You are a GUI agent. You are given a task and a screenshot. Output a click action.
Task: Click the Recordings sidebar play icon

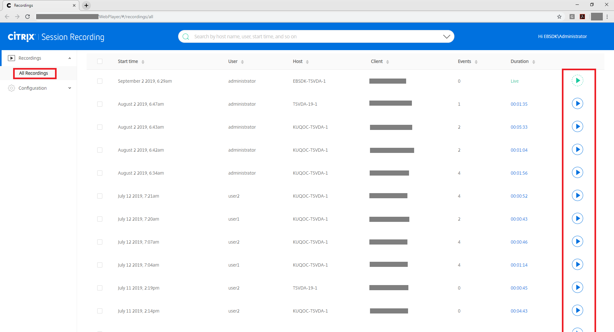pos(12,58)
